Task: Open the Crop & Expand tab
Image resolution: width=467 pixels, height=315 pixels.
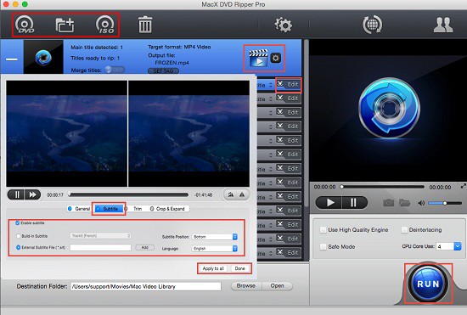Action: [x=167, y=209]
